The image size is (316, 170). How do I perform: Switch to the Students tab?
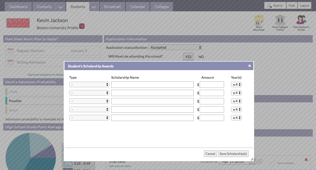(78, 7)
